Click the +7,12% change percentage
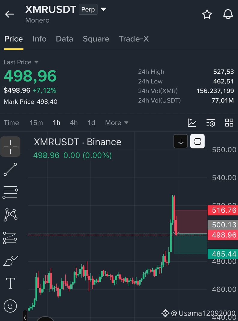Image resolution: width=238 pixels, height=321 pixels. point(44,90)
